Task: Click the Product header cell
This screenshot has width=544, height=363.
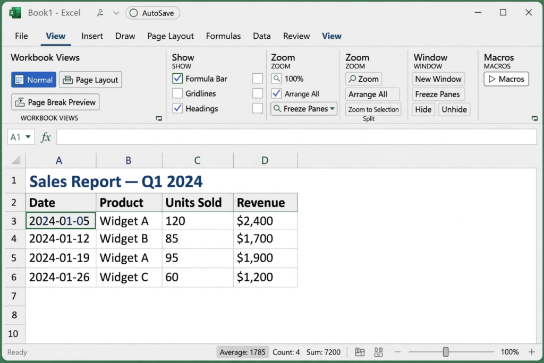Action: pyautogui.click(x=129, y=203)
